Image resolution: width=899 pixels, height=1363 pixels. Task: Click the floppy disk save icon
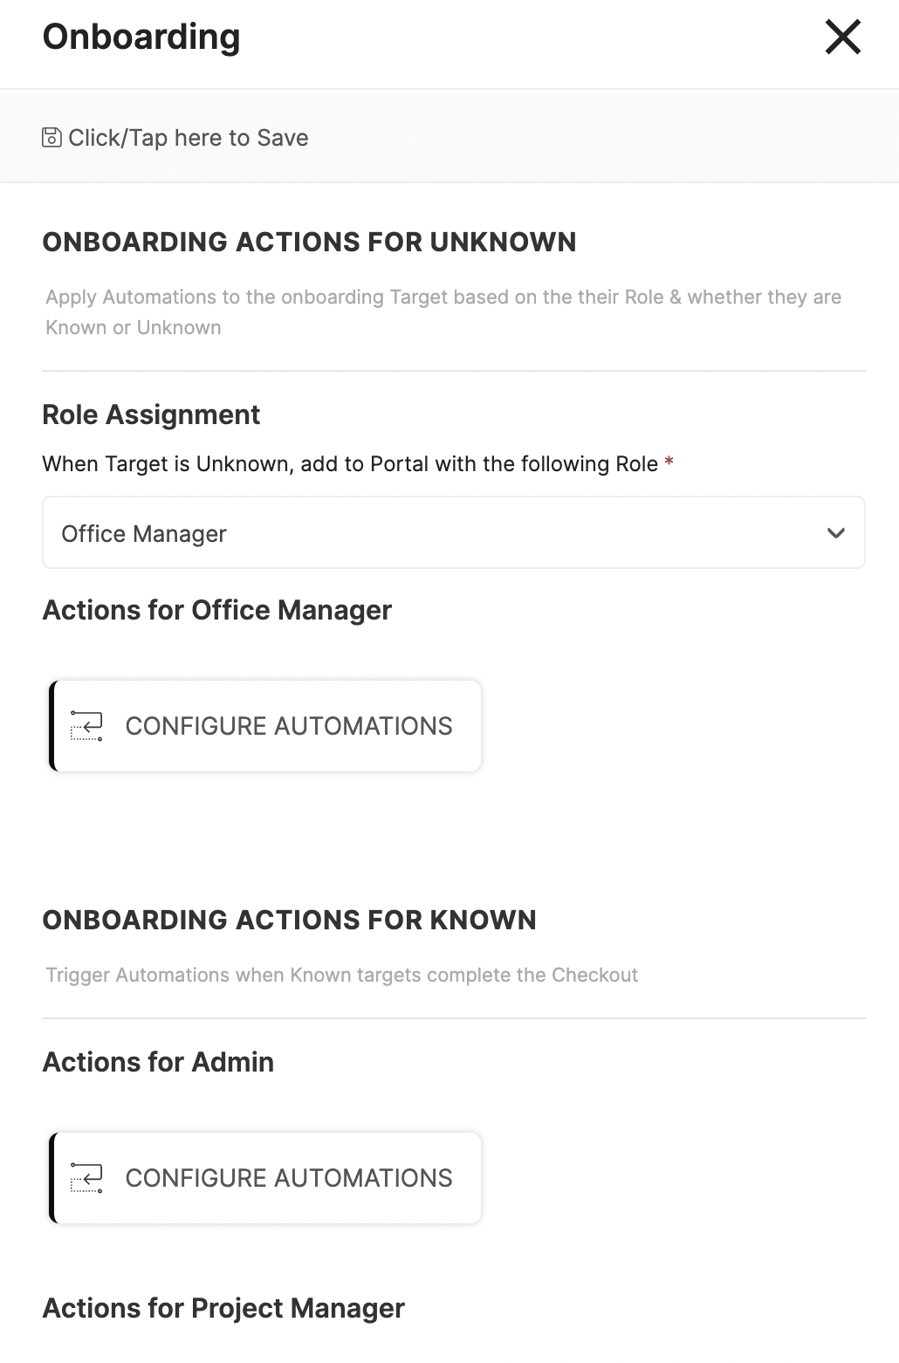pyautogui.click(x=51, y=138)
